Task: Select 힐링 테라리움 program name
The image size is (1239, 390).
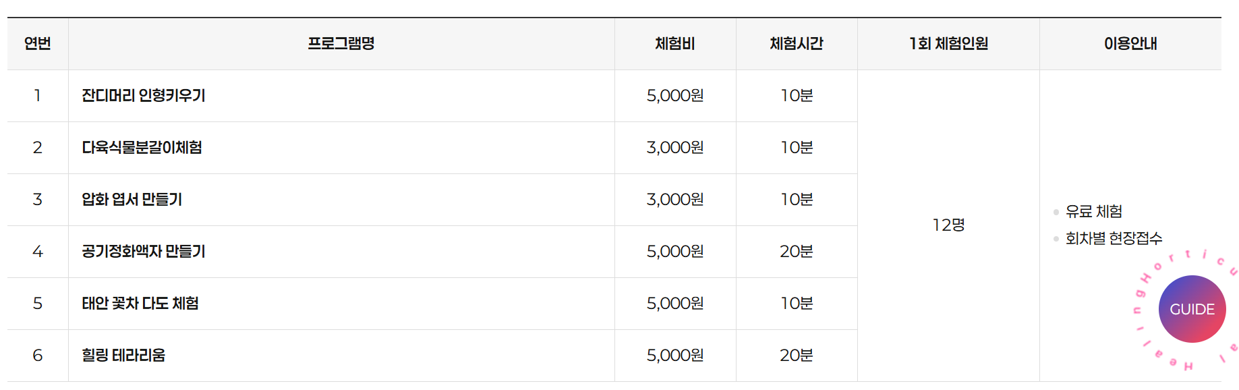Action: [123, 356]
